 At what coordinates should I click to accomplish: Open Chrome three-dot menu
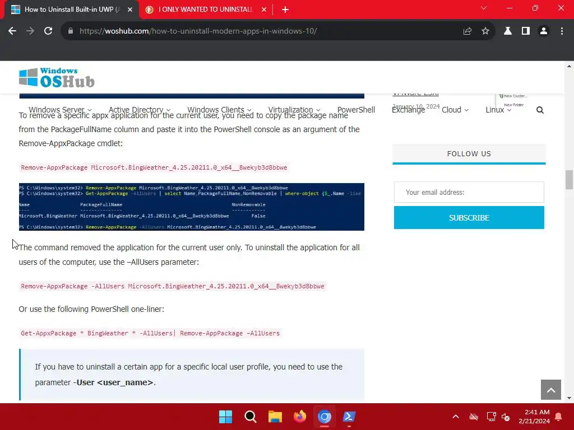[562, 31]
